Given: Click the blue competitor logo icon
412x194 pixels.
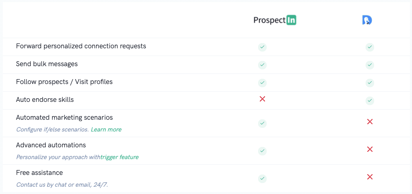Looking at the screenshot, I should pyautogui.click(x=367, y=20).
